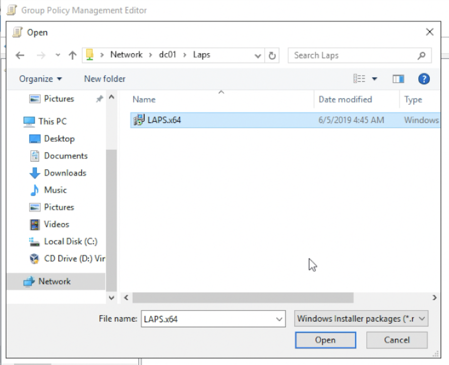Click Network in the address path
Viewport: 449px width, 365px height.
tap(126, 54)
